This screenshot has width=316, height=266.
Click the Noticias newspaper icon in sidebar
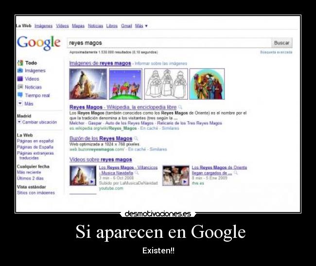click(x=20, y=87)
